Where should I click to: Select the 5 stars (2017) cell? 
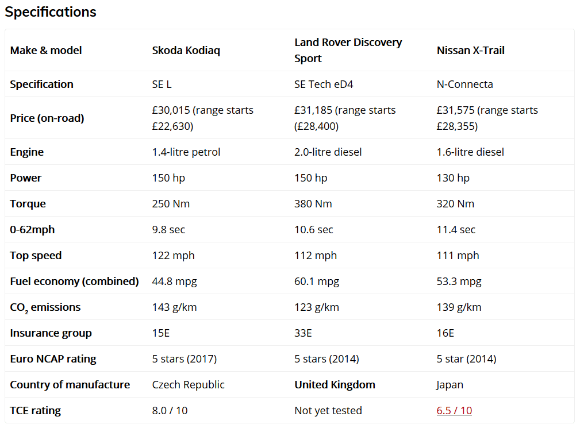pos(184,359)
